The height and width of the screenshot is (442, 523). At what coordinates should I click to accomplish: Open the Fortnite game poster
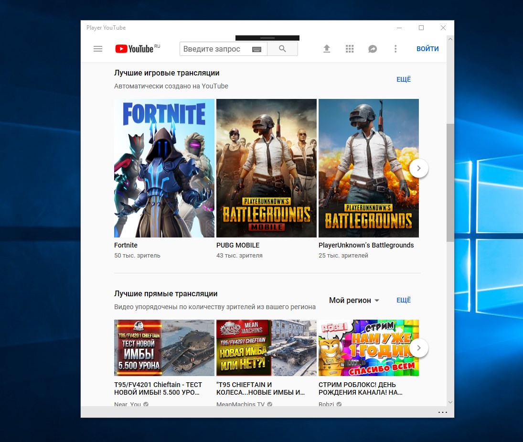coord(164,168)
